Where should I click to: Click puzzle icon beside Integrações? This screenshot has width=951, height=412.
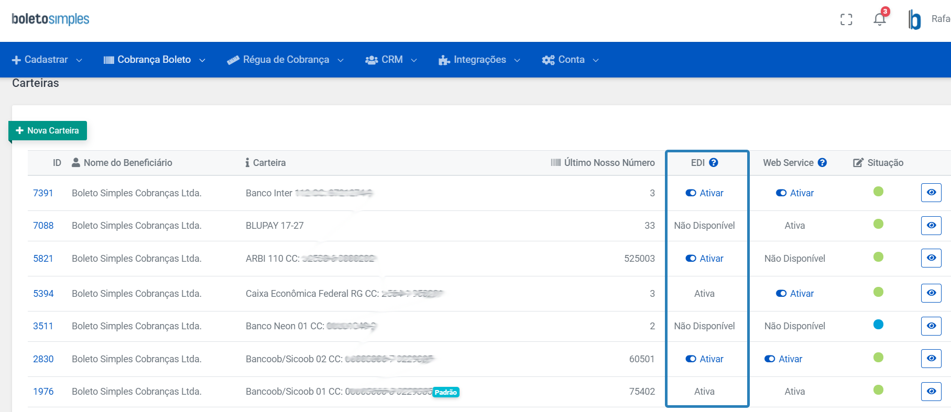[x=444, y=60]
